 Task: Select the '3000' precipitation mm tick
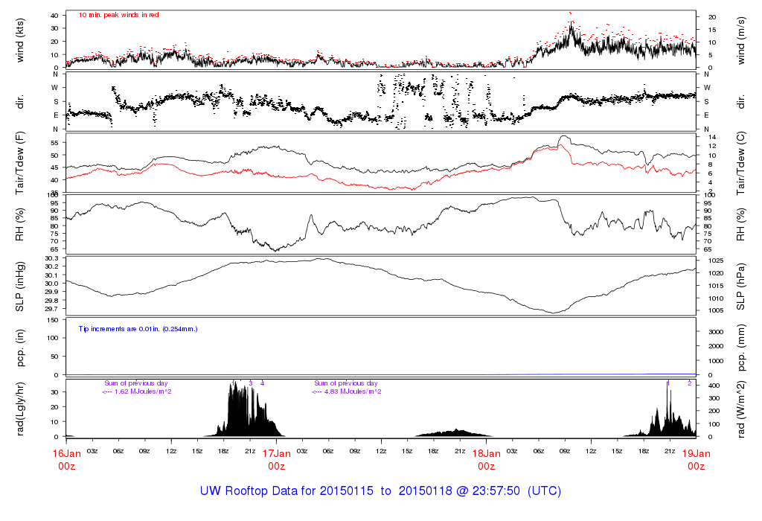pyautogui.click(x=715, y=332)
